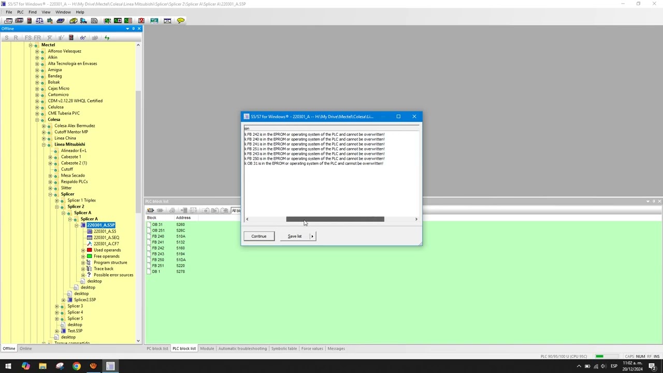Click the balance scales compare icon in top toolbar
Screen dimensions: 663x373
39,21
